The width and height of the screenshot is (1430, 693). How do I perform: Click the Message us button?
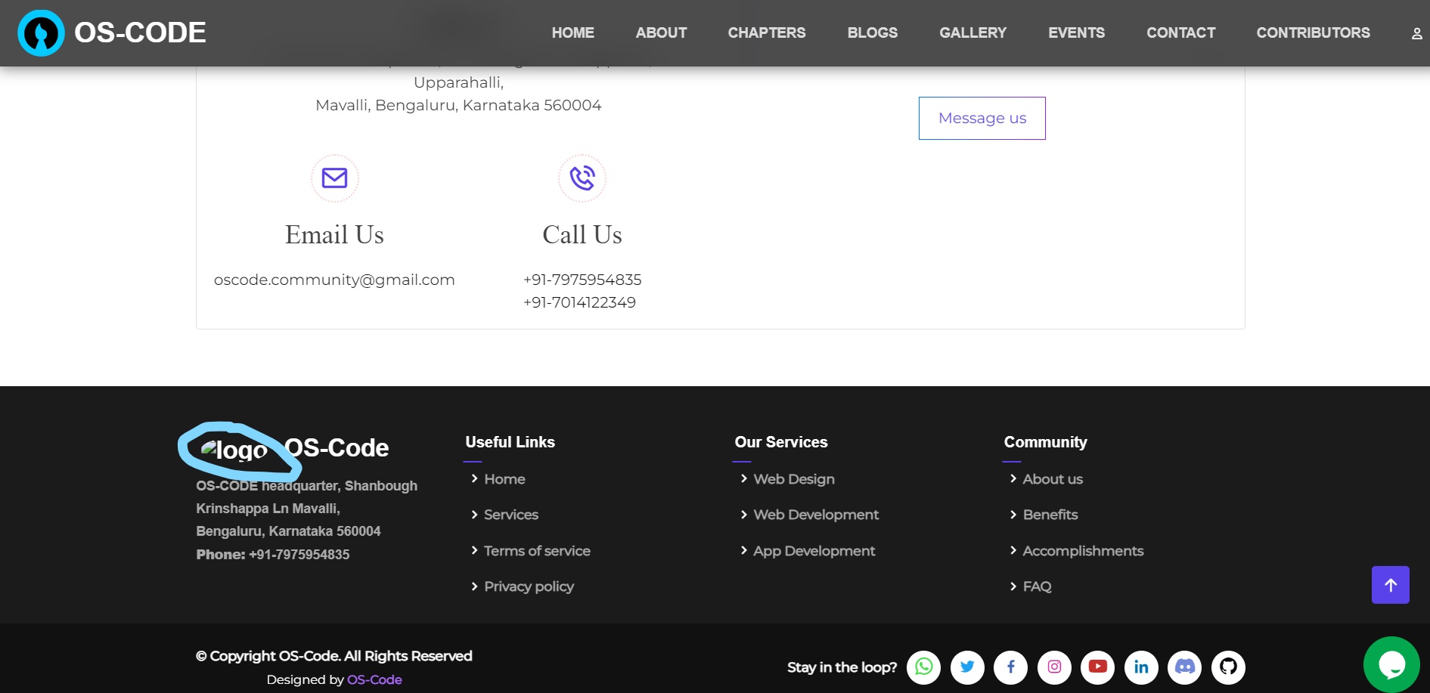click(982, 118)
